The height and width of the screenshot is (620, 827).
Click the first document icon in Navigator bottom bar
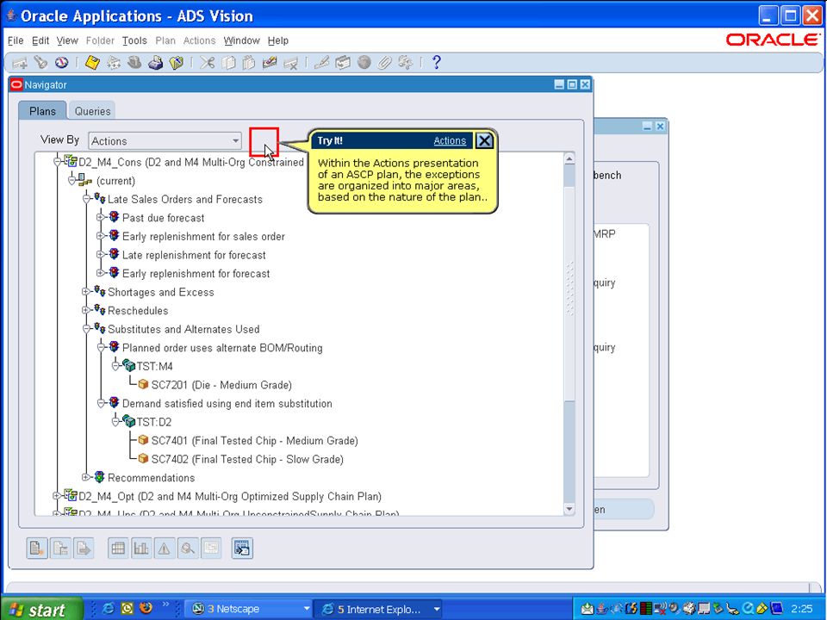[x=37, y=549]
